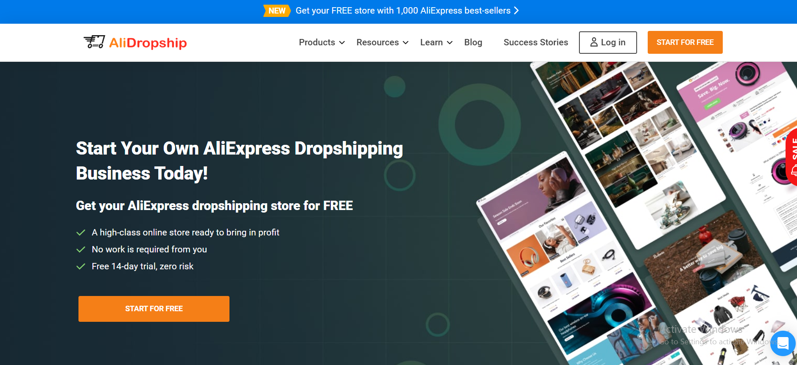Click the large START FOR FREE hero button
The height and width of the screenshot is (365, 797).
pos(154,309)
